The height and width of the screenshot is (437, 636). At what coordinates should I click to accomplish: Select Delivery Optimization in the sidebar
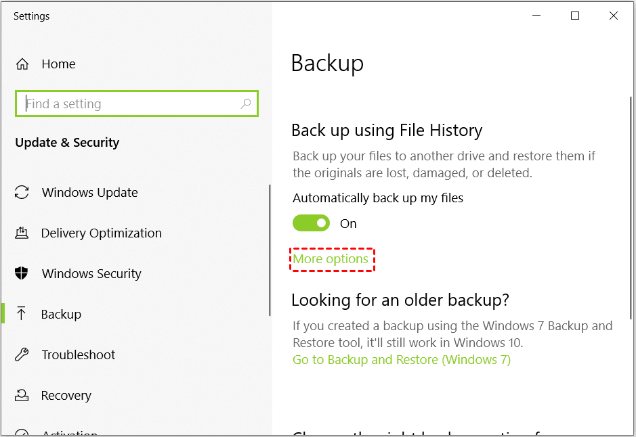(102, 233)
